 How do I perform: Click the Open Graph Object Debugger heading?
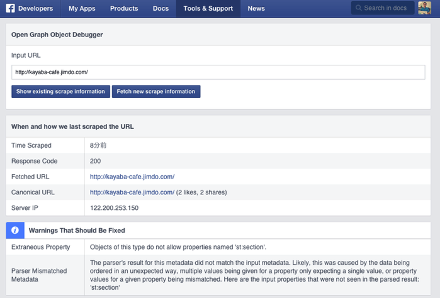[x=57, y=35]
